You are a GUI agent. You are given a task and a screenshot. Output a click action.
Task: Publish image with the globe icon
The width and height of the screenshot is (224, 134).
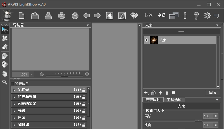click(75, 16)
